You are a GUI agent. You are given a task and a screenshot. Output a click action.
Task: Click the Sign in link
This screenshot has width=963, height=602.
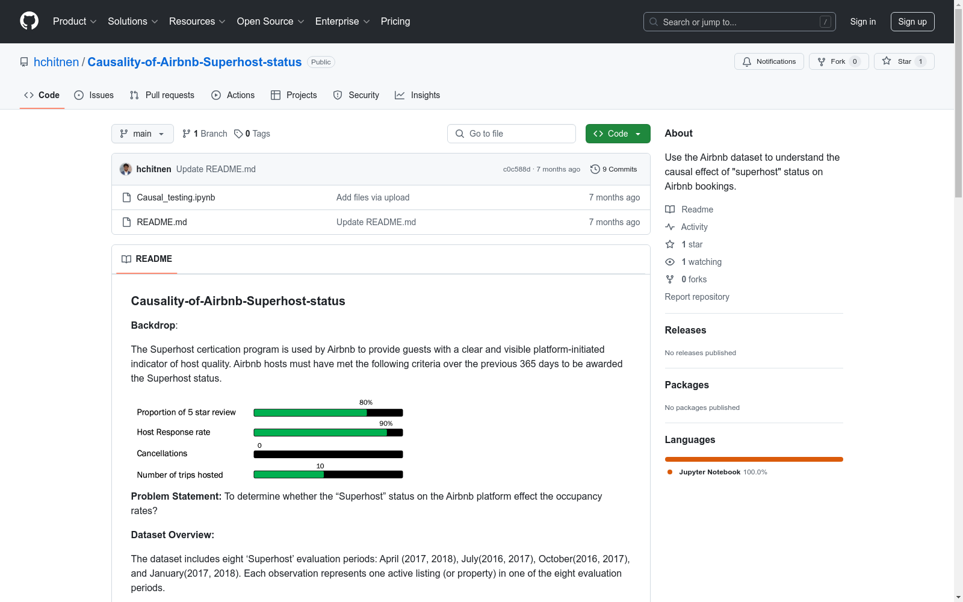(x=862, y=22)
